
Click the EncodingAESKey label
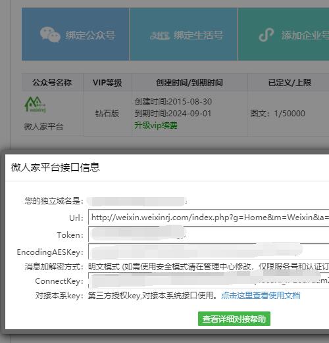(50, 252)
